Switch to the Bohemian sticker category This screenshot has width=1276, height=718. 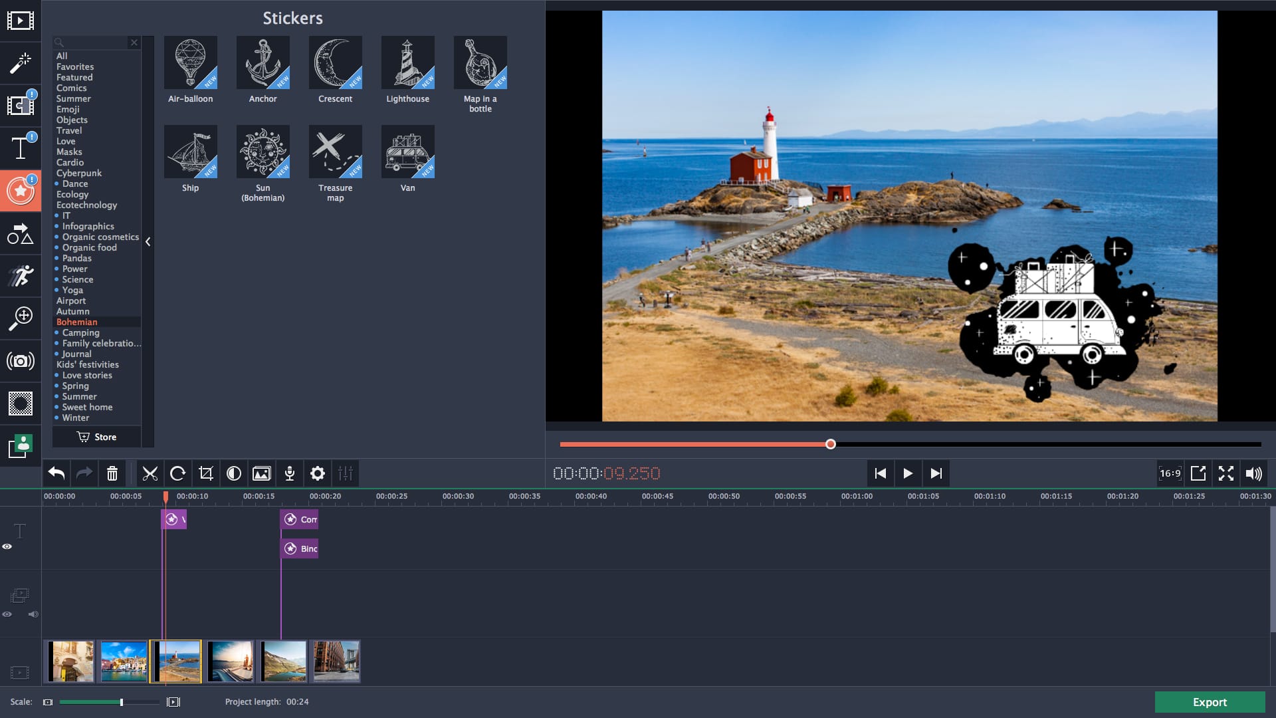click(77, 322)
